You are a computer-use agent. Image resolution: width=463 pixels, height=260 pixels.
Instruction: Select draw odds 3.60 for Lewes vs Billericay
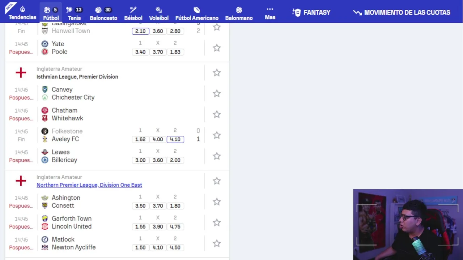pyautogui.click(x=158, y=160)
